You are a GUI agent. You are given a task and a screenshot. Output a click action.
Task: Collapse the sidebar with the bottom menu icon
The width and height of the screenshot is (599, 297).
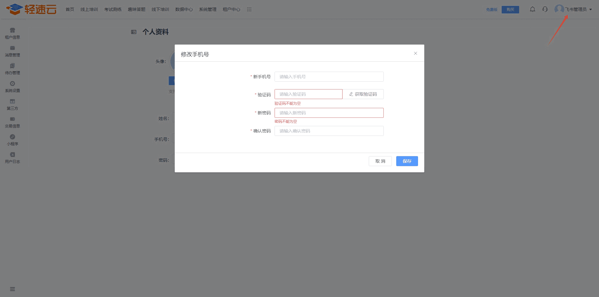click(x=12, y=289)
